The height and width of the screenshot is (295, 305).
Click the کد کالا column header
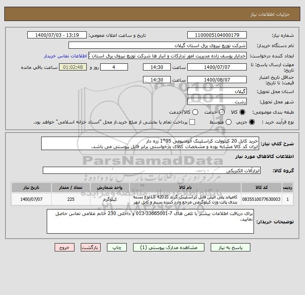tap(261, 187)
